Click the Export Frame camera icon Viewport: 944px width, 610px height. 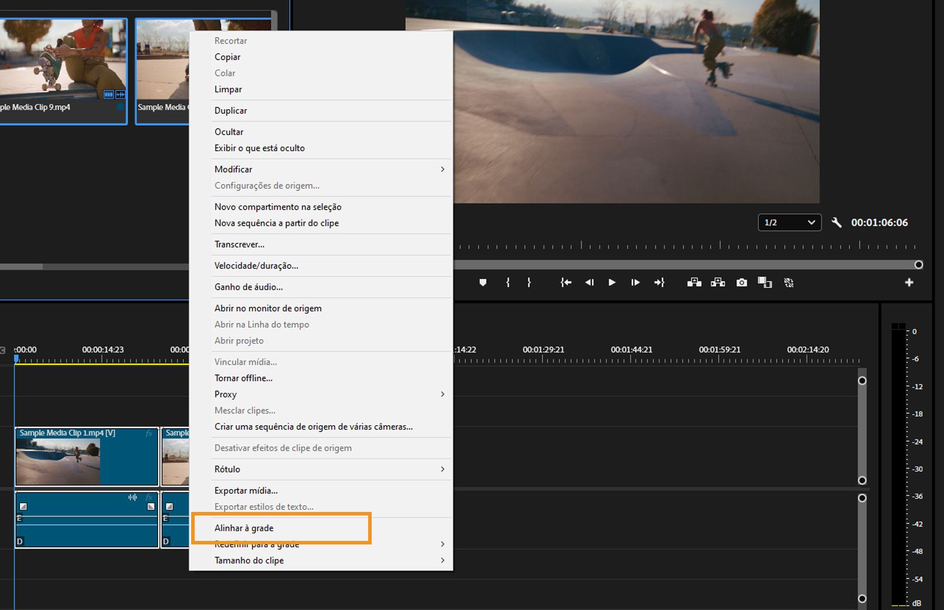742,283
